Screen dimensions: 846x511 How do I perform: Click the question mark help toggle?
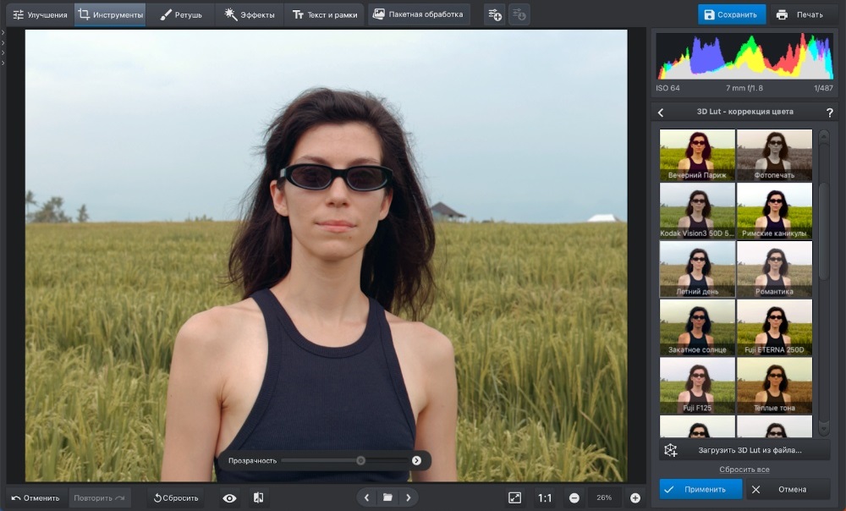830,112
